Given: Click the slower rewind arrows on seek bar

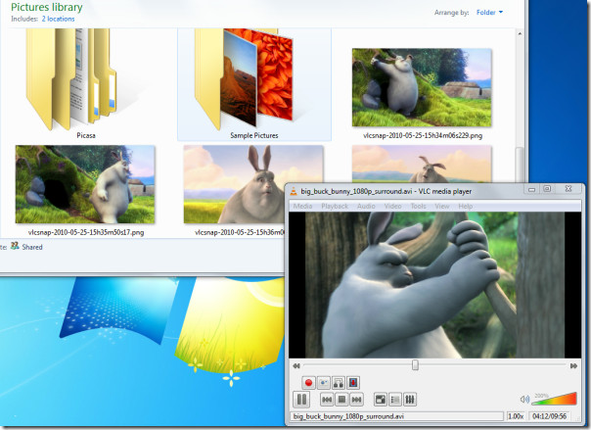Looking at the screenshot, I should pos(296,365).
